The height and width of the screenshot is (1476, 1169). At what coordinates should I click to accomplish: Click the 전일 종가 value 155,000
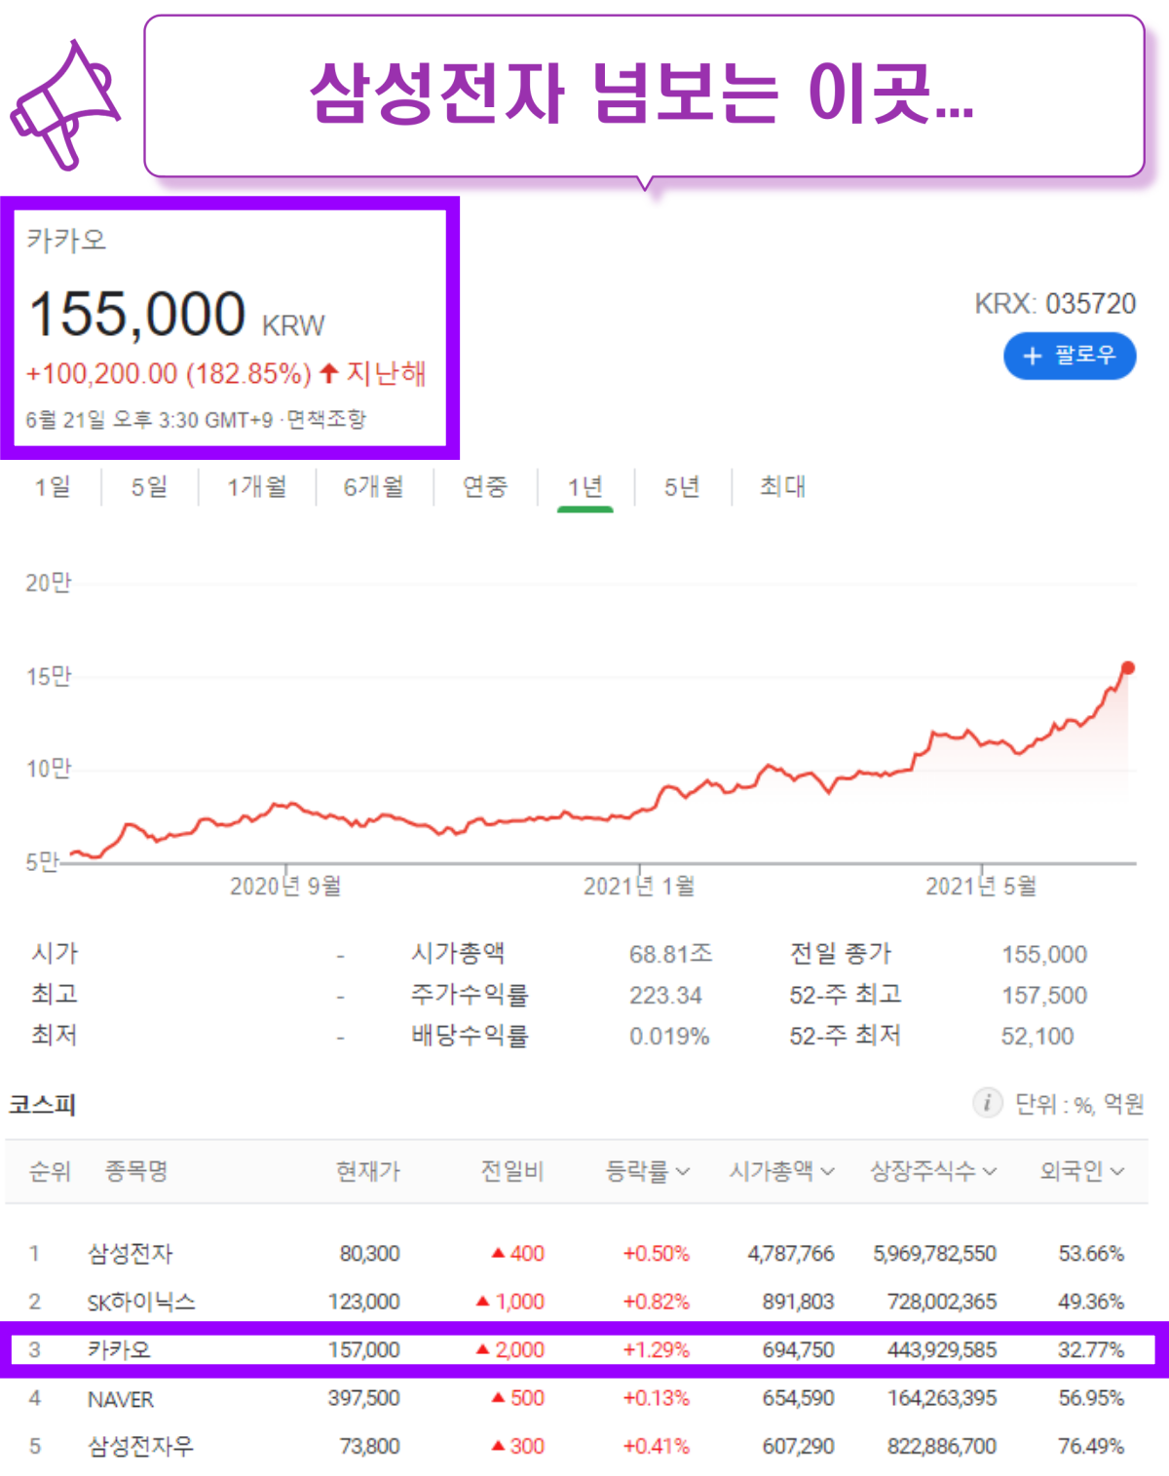[x=1044, y=954]
